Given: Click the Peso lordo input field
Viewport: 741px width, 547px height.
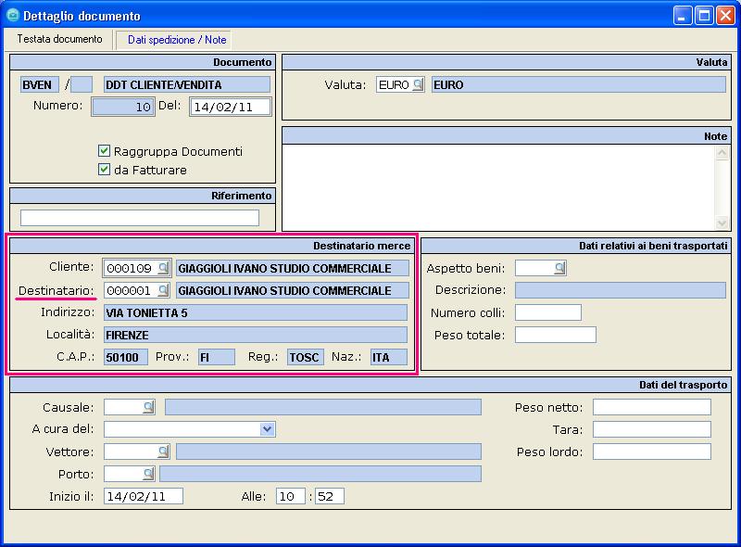Looking at the screenshot, I should click(652, 452).
